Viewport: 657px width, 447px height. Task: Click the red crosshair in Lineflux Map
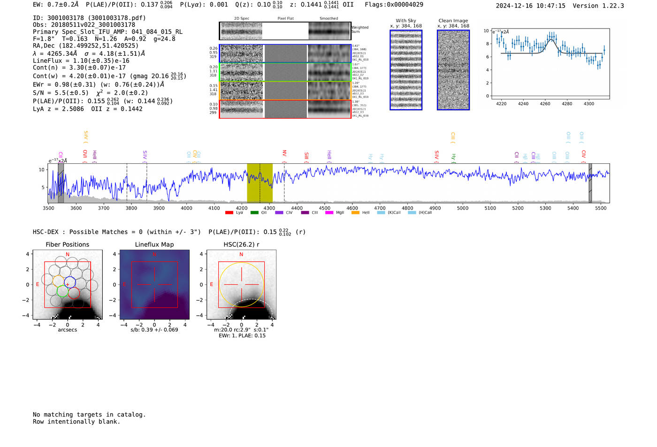(x=154, y=285)
